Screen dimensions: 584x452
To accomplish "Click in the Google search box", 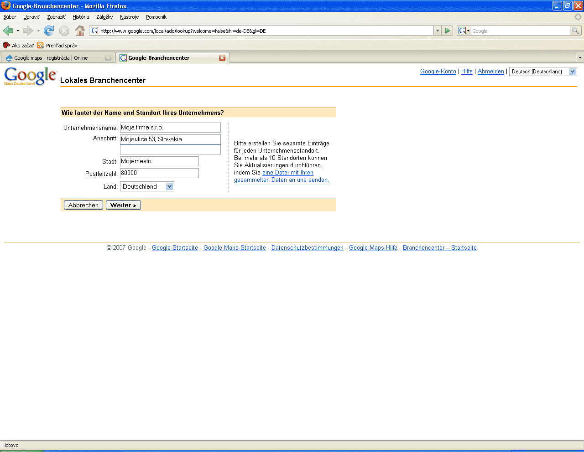I will (520, 31).
